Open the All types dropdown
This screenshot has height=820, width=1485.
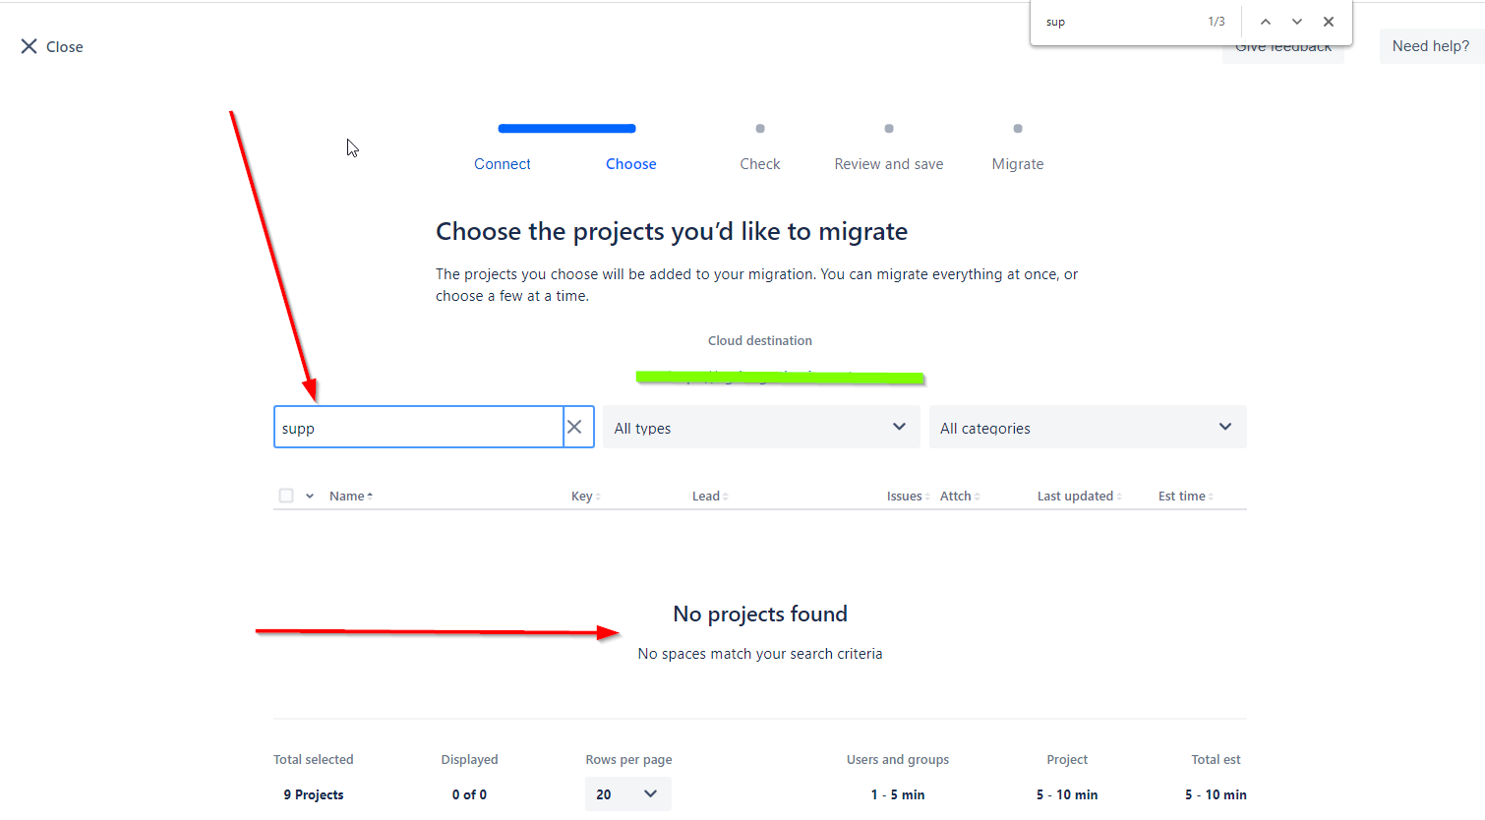point(761,427)
